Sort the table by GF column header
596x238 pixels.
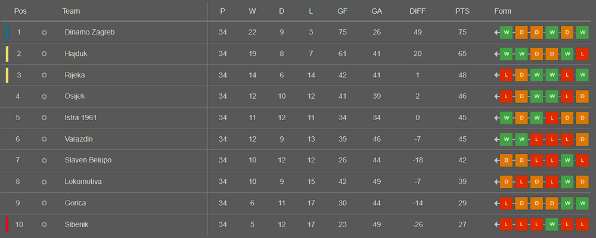342,11
